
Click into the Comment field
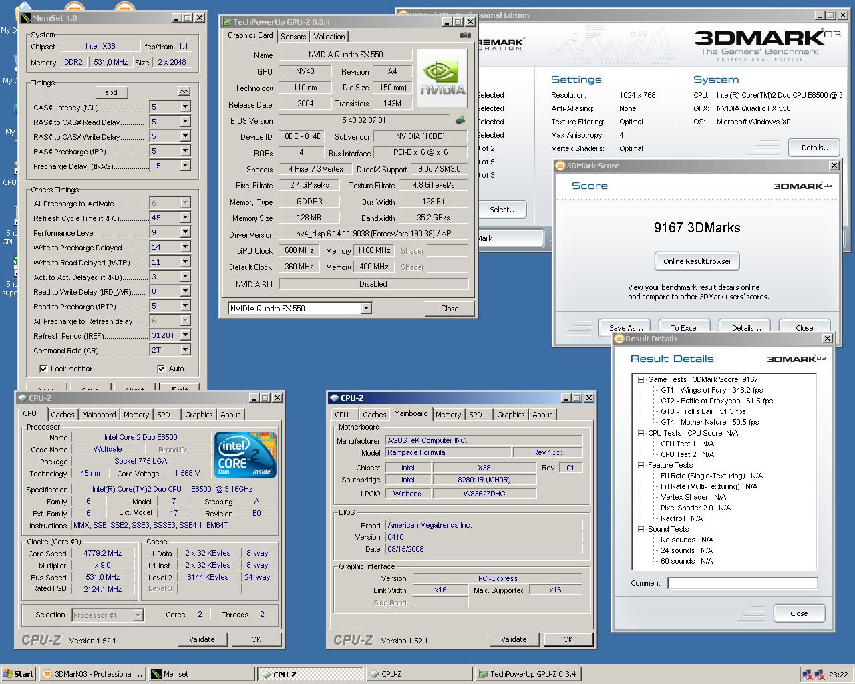pyautogui.click(x=742, y=583)
